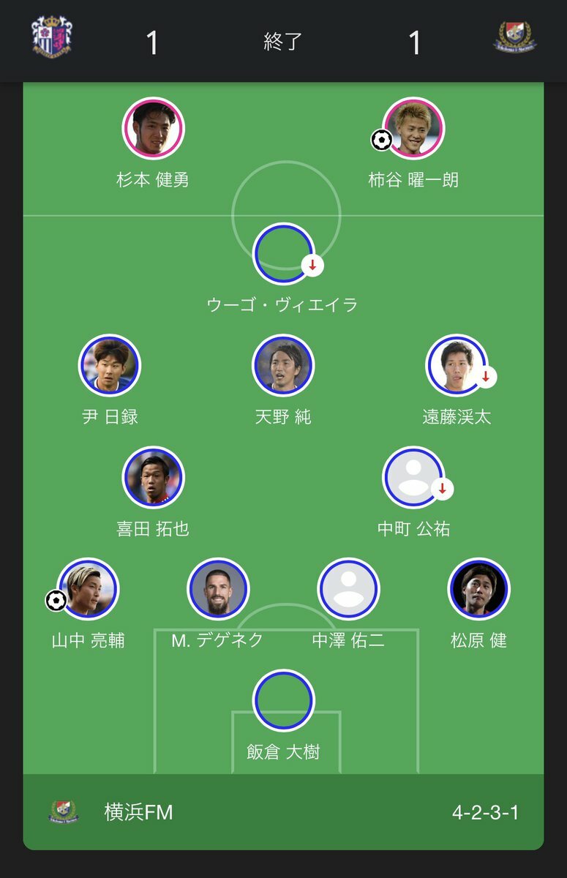Click the 4-2-3-1 formation label
The image size is (567, 878).
pos(486,813)
